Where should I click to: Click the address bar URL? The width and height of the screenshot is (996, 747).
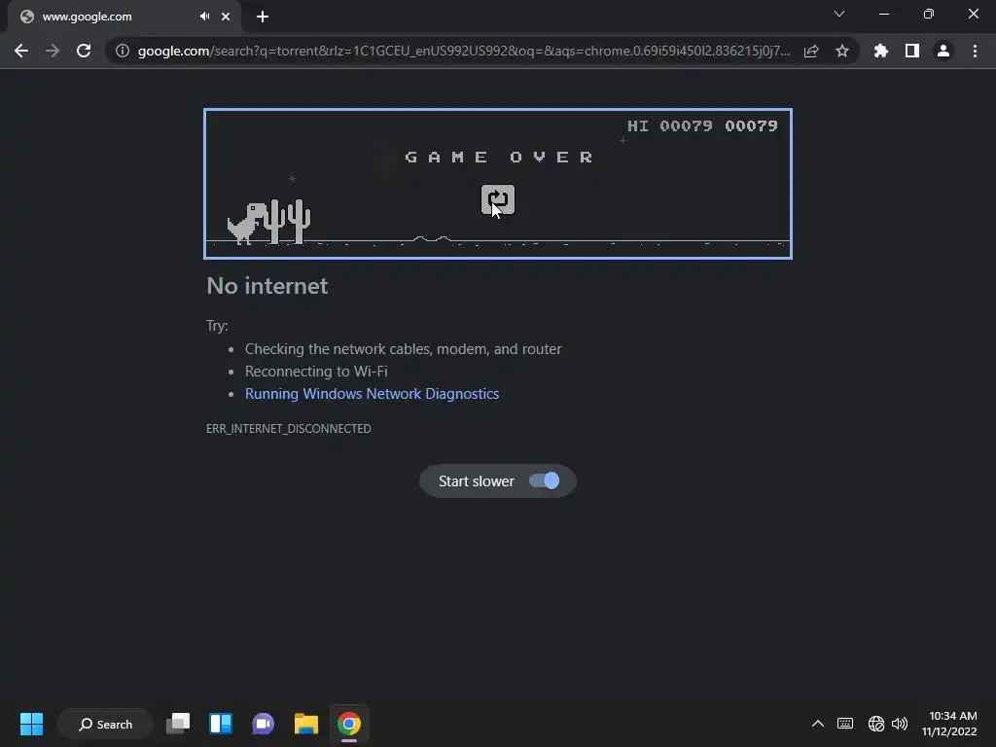click(x=464, y=51)
